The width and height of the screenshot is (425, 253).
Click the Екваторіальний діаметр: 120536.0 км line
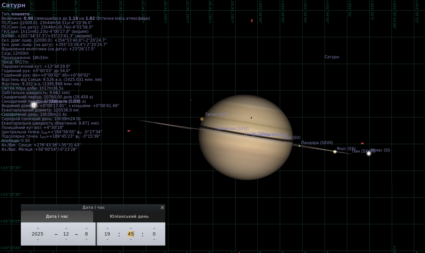pos(40,110)
